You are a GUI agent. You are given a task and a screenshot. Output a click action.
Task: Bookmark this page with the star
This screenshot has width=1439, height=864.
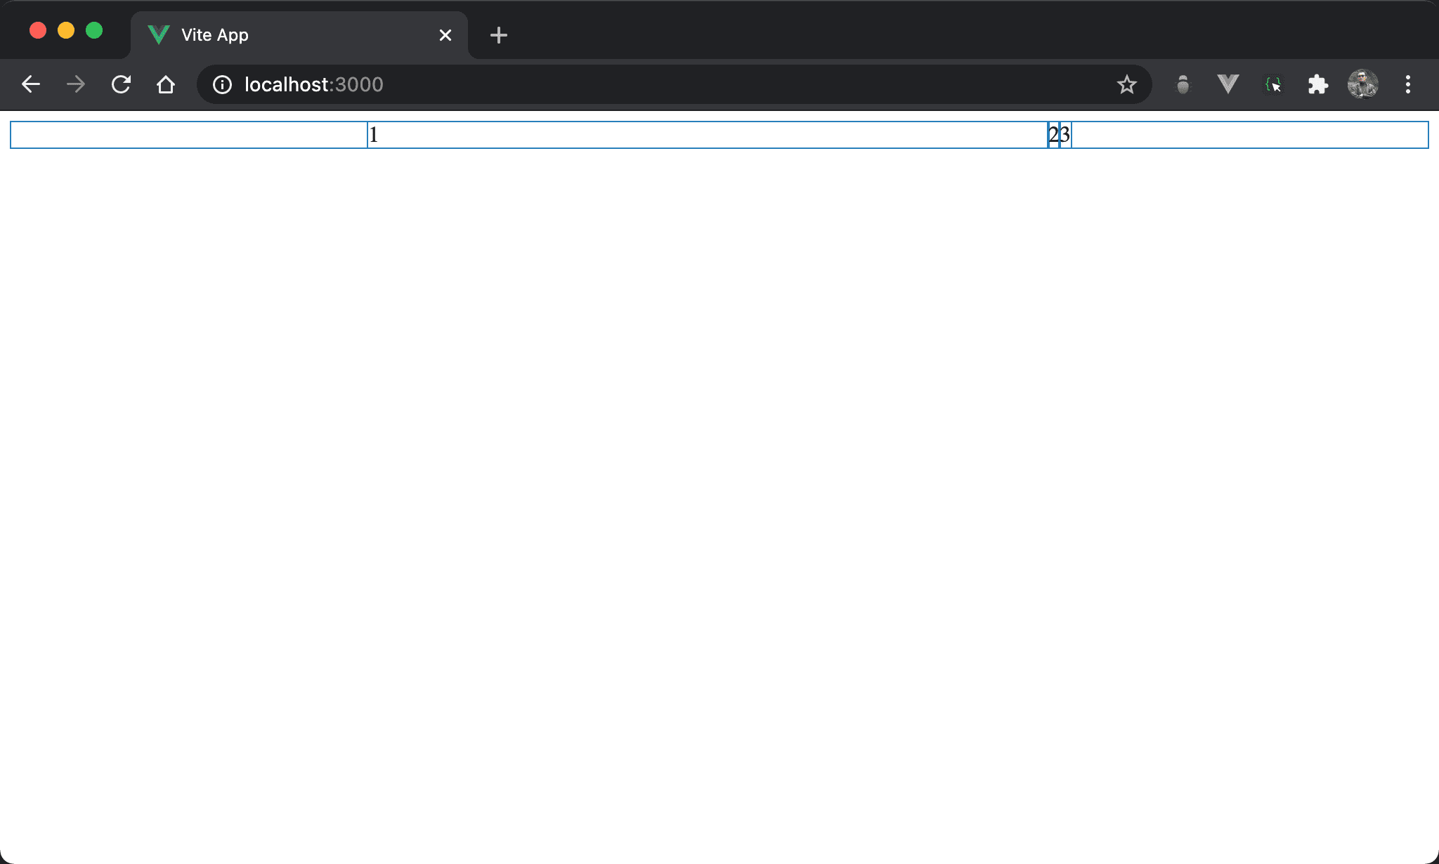pos(1126,84)
